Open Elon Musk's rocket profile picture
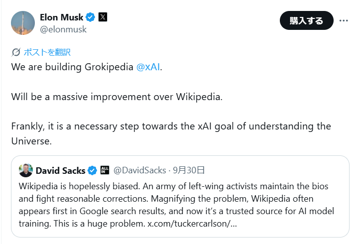 click(x=23, y=23)
